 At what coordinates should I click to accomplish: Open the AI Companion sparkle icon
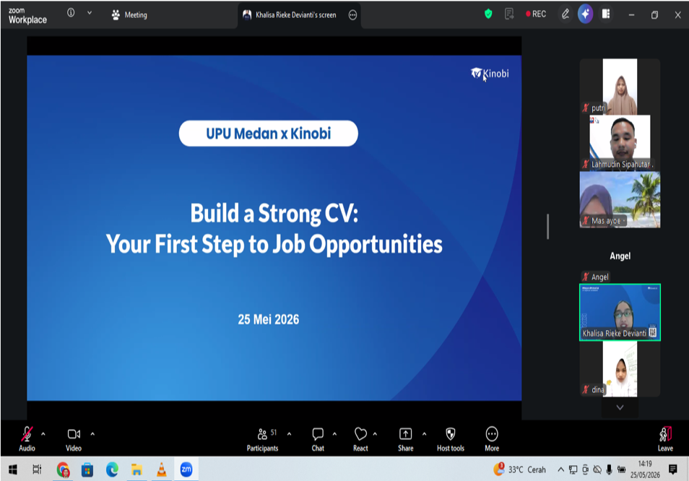pos(585,14)
